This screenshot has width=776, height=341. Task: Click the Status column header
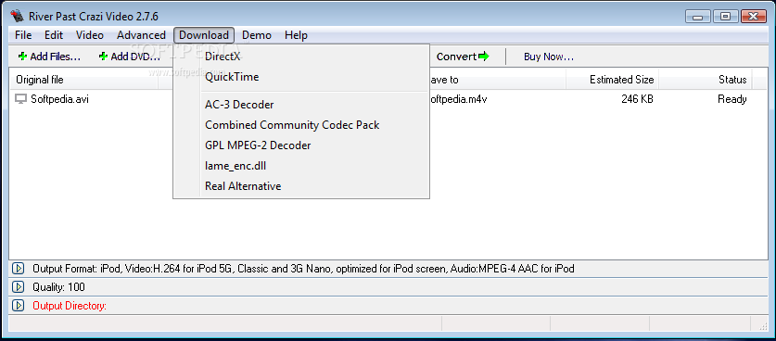click(x=706, y=80)
